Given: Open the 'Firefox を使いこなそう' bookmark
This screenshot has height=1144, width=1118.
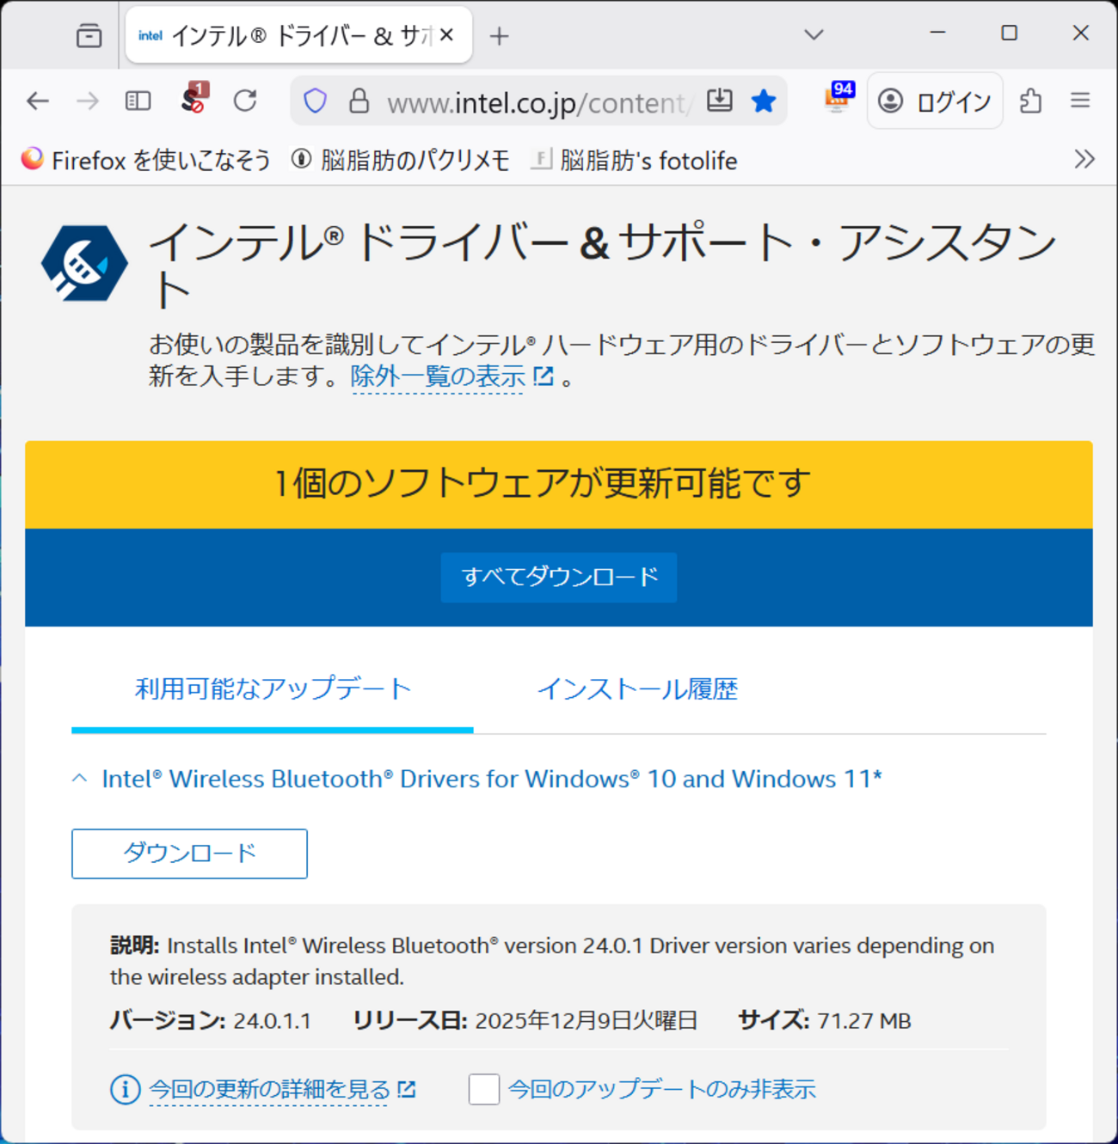Looking at the screenshot, I should pyautogui.click(x=145, y=161).
